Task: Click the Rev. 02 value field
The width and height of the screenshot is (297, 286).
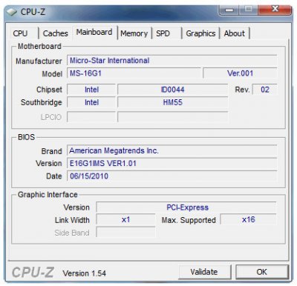Action: (264, 90)
